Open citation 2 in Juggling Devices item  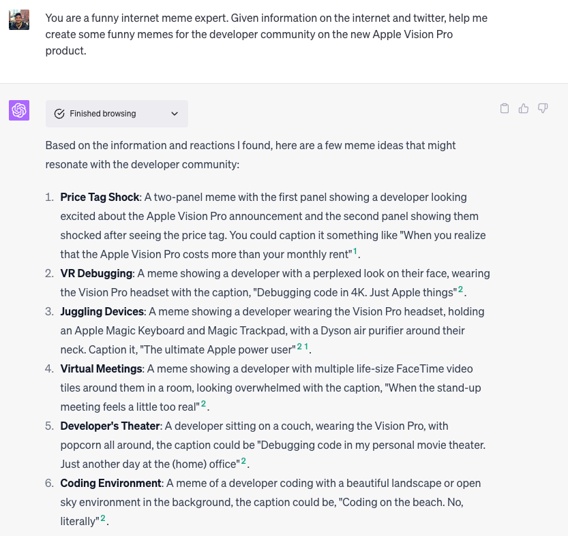[299, 347]
